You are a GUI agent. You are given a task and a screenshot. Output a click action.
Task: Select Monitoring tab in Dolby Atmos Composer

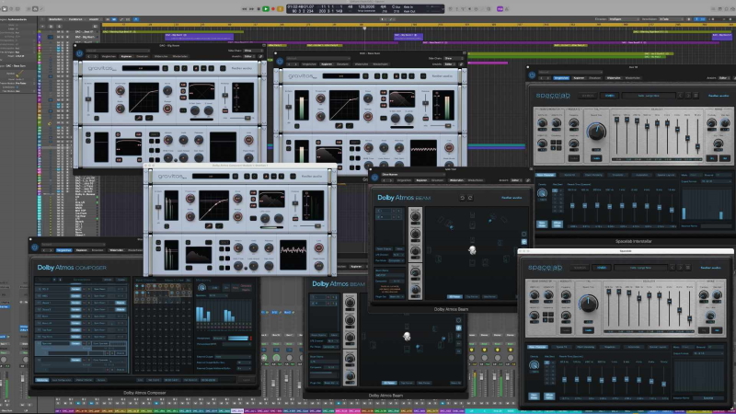coord(41,380)
